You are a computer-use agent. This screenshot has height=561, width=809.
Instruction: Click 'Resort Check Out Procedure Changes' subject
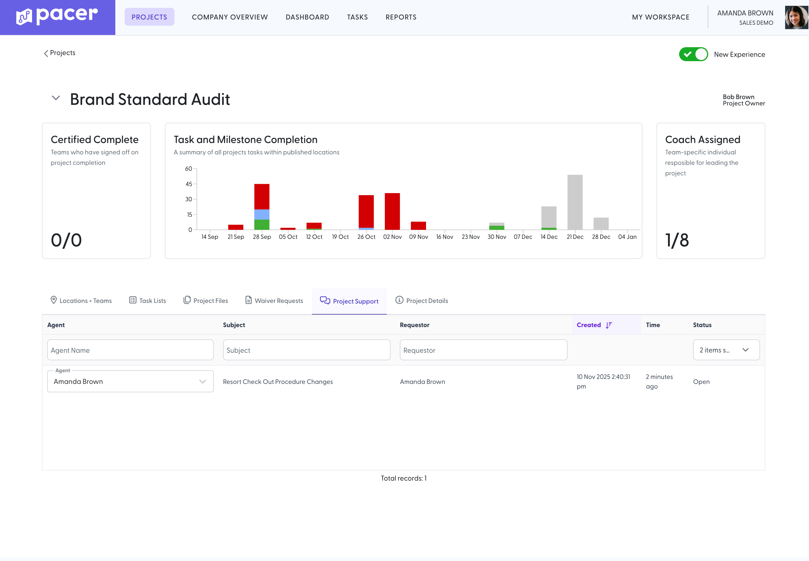(x=278, y=382)
